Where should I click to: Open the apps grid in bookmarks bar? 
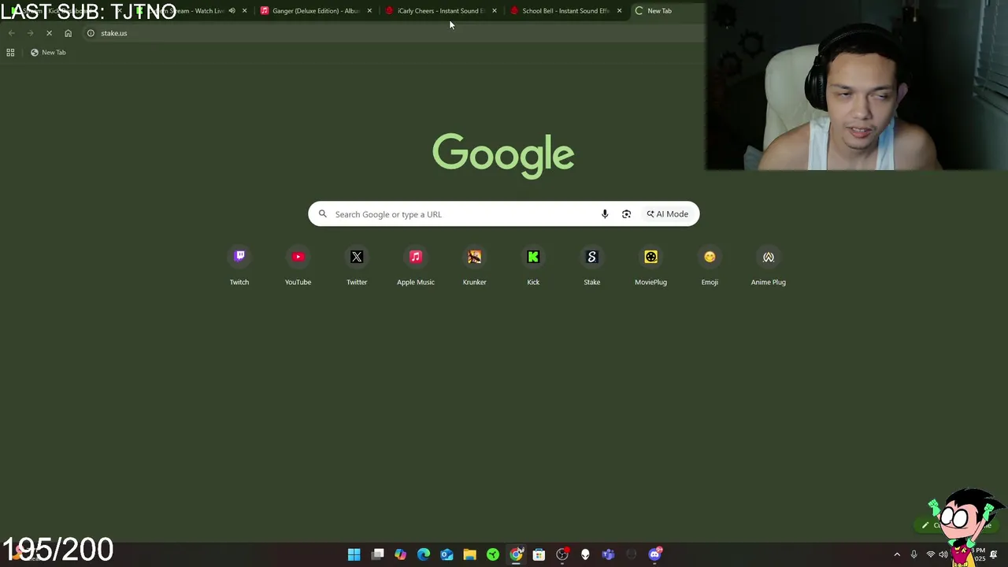click(10, 52)
